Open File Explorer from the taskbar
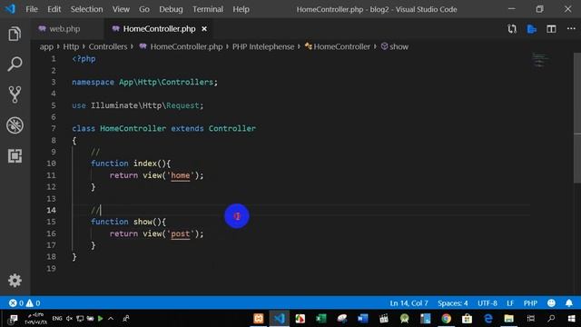This screenshot has width=581, height=327. (508, 319)
